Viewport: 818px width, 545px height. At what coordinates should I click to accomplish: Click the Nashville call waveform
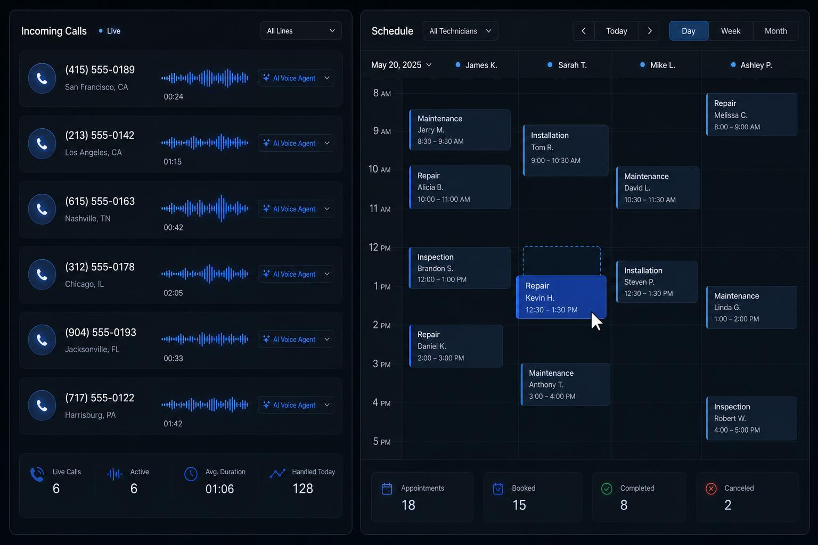coord(205,209)
